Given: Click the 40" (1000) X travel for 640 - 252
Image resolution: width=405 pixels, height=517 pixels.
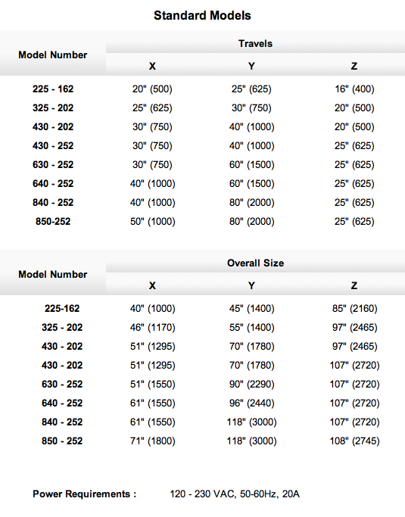Looking at the screenshot, I should point(152,184).
